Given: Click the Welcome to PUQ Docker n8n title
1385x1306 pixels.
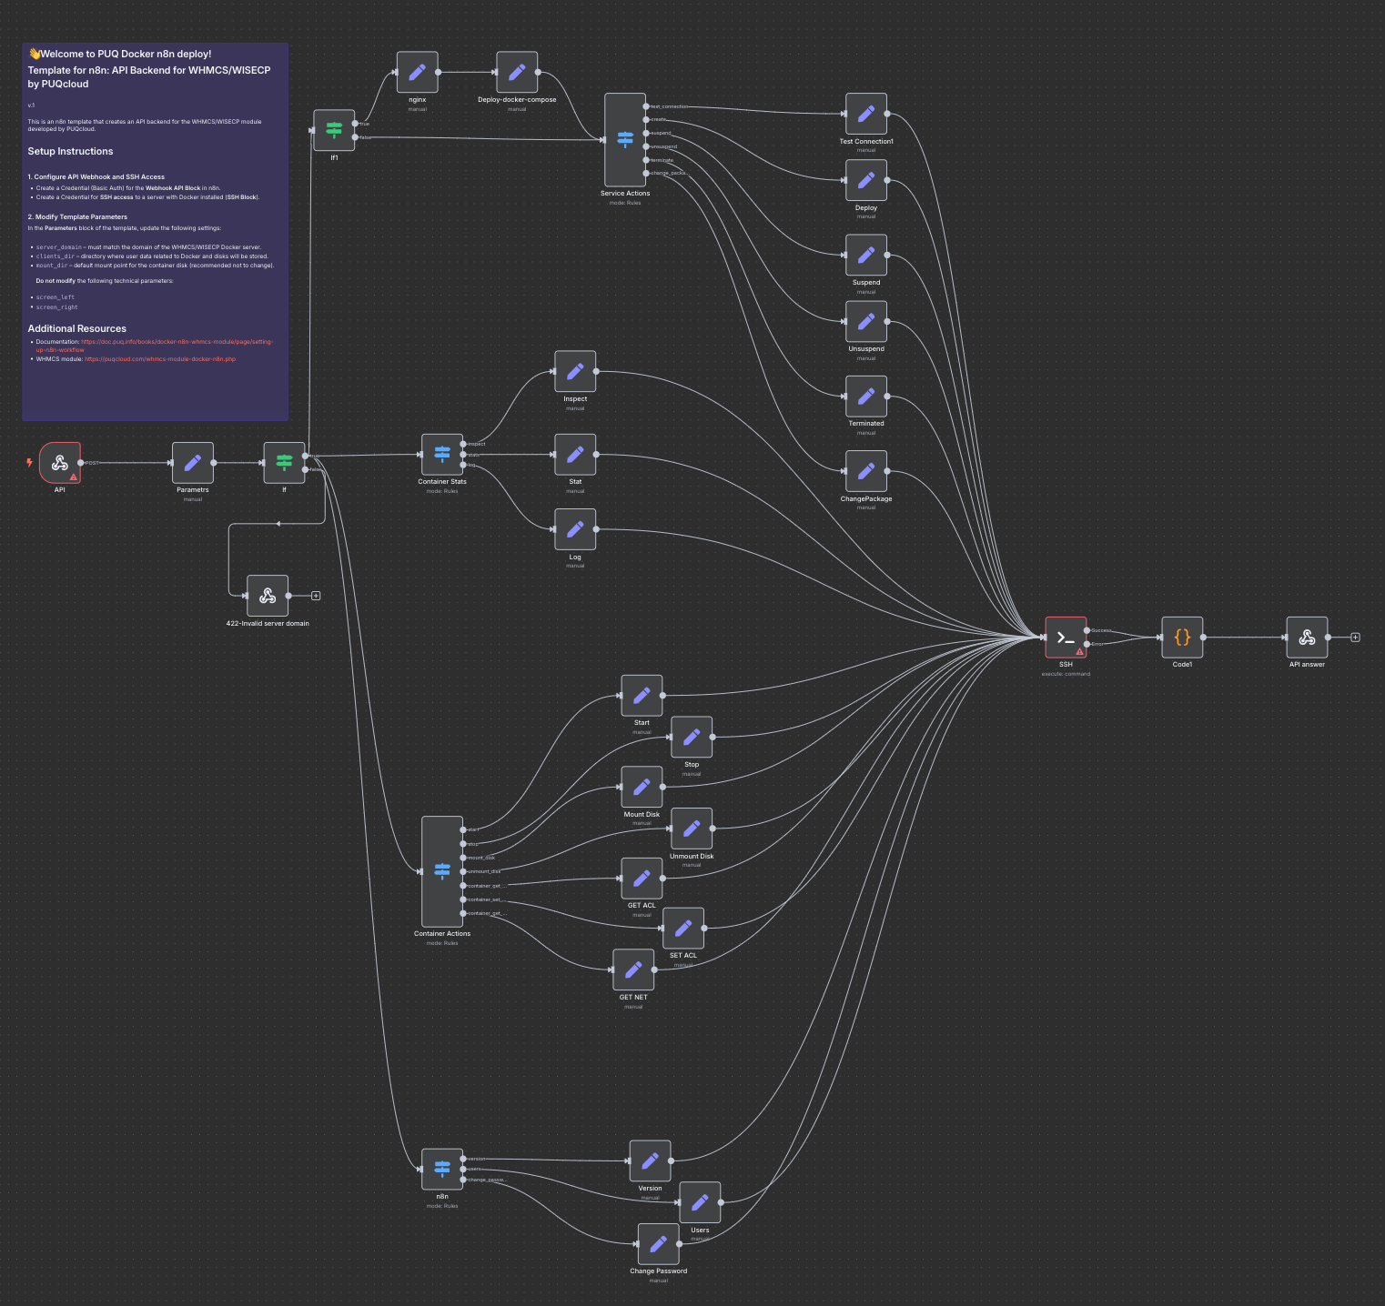Looking at the screenshot, I should (119, 54).
